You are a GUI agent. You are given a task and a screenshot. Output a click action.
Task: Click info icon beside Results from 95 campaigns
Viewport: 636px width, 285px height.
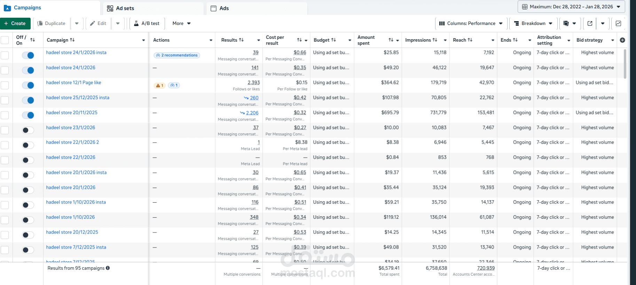[x=108, y=268]
